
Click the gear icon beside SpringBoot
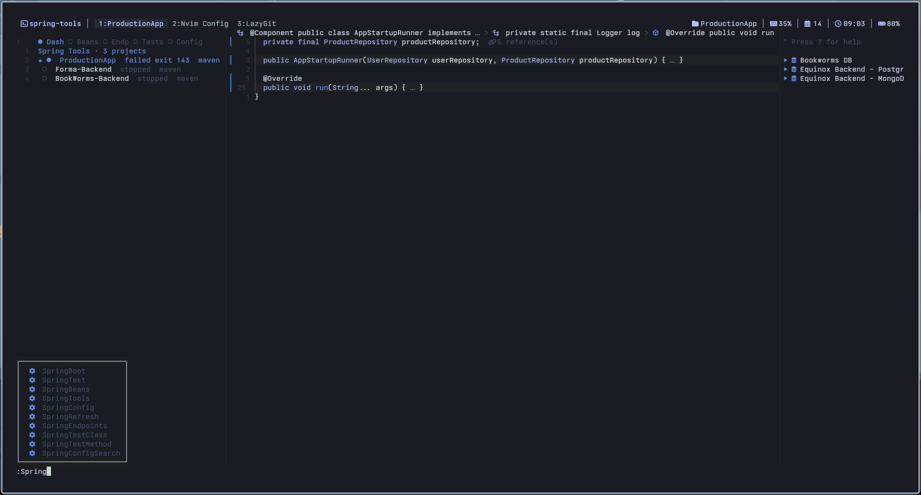(32, 371)
